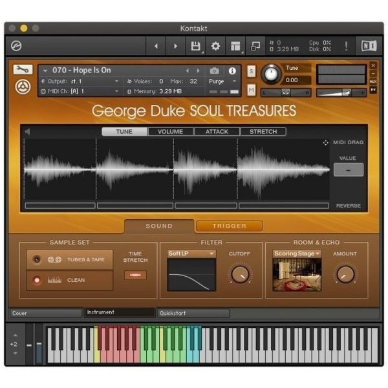This screenshot has width=388, height=388.
Task: Click the pitch bend wheel
Action: (29, 344)
